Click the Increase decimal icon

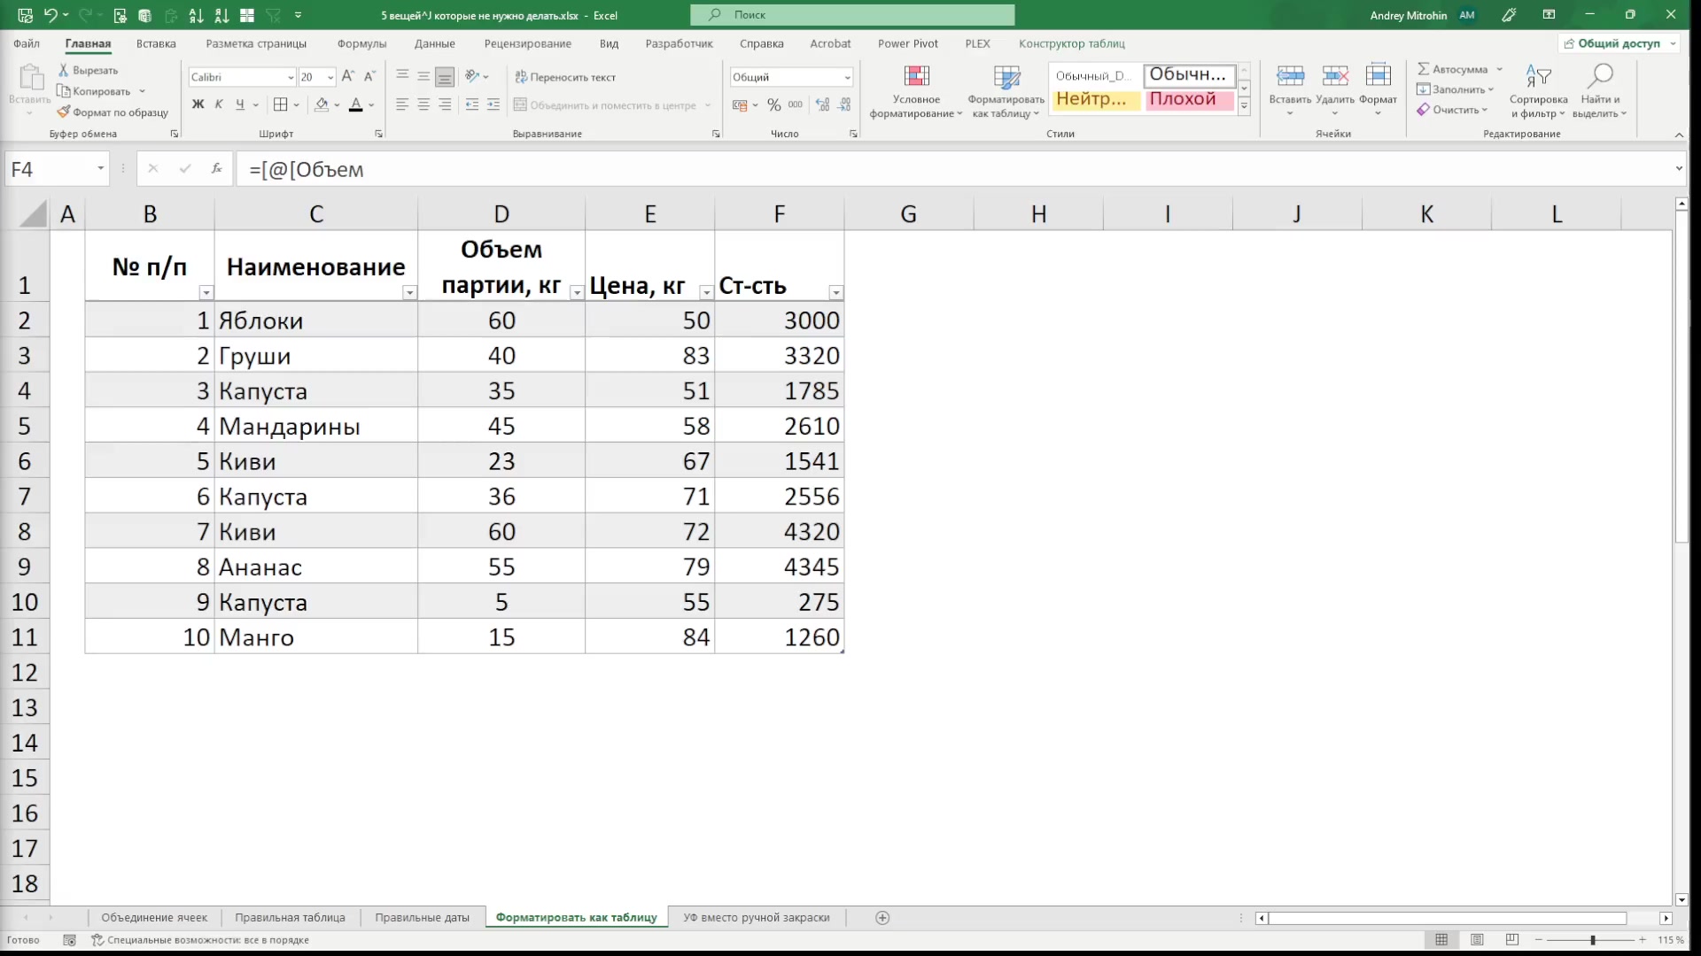coord(823,104)
